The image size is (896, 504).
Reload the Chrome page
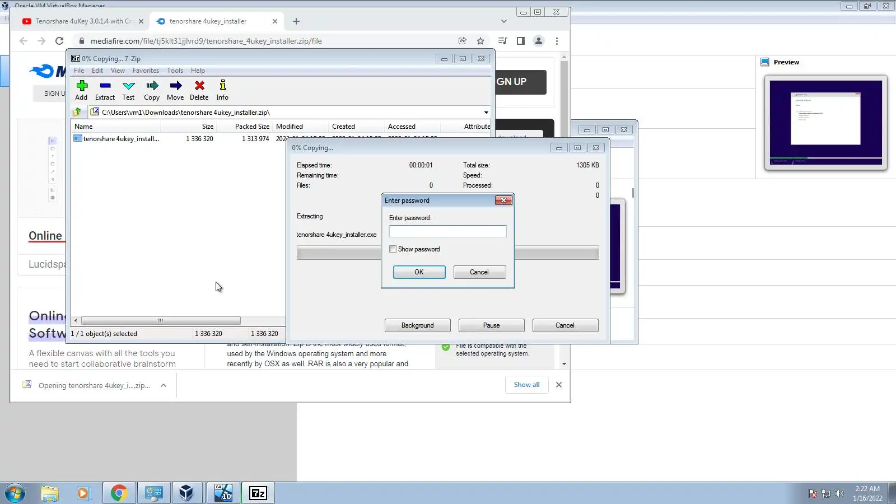(x=59, y=41)
